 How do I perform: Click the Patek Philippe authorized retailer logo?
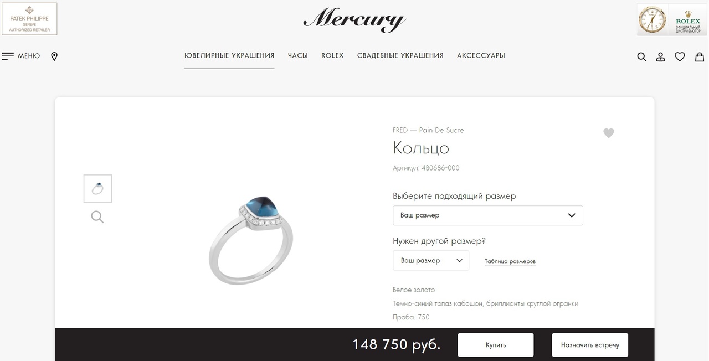tap(29, 19)
